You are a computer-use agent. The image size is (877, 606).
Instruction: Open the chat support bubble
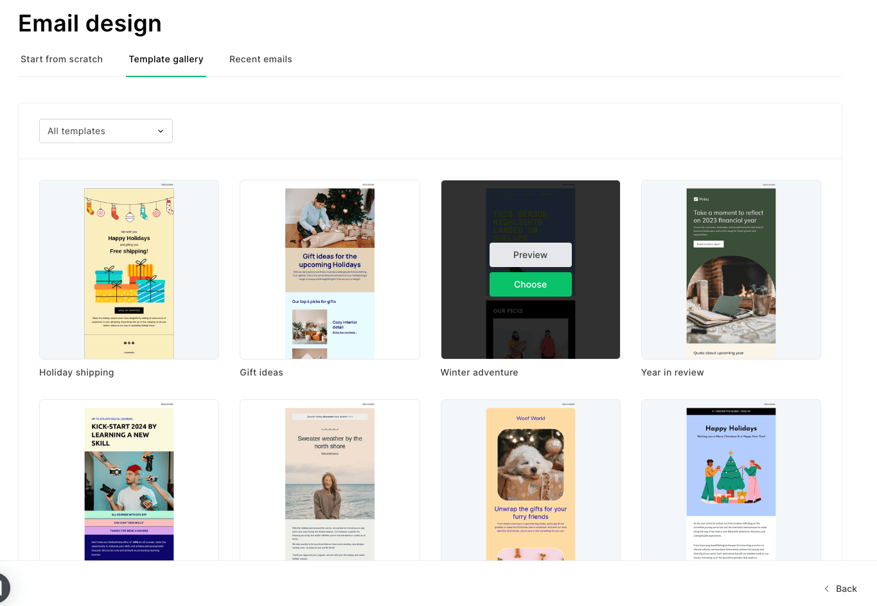(x=2, y=587)
